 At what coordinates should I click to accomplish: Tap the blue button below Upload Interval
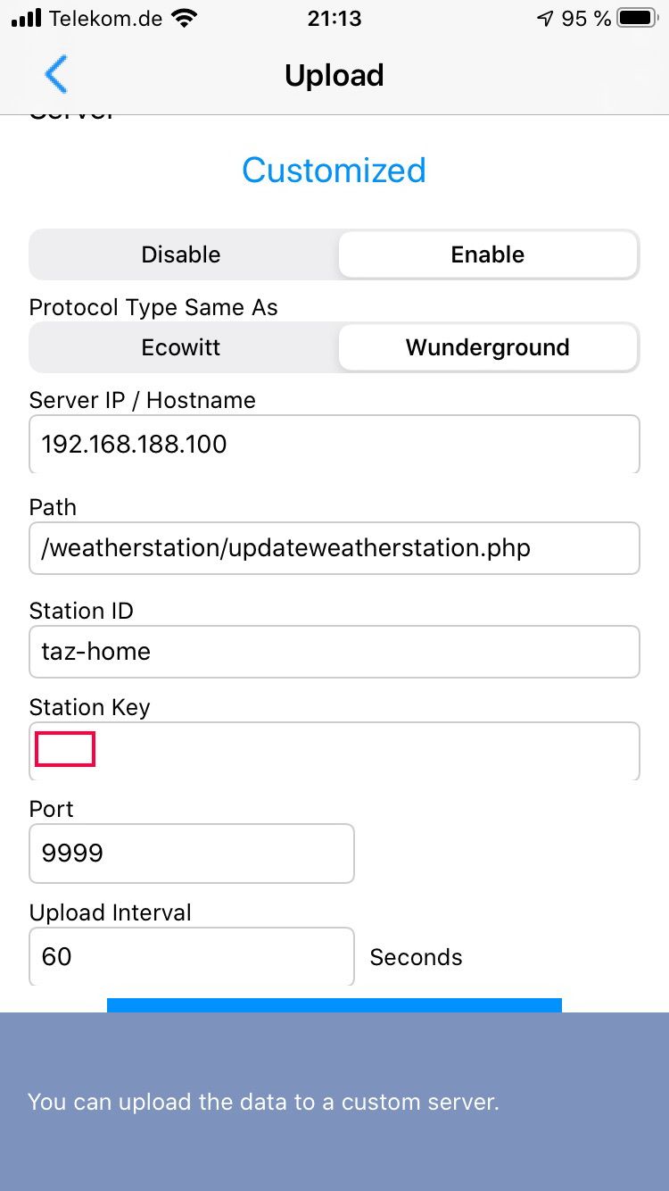point(334,1005)
